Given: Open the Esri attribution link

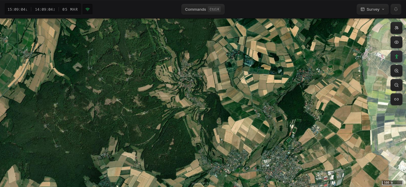Looking at the screenshot, I should 211,183.
